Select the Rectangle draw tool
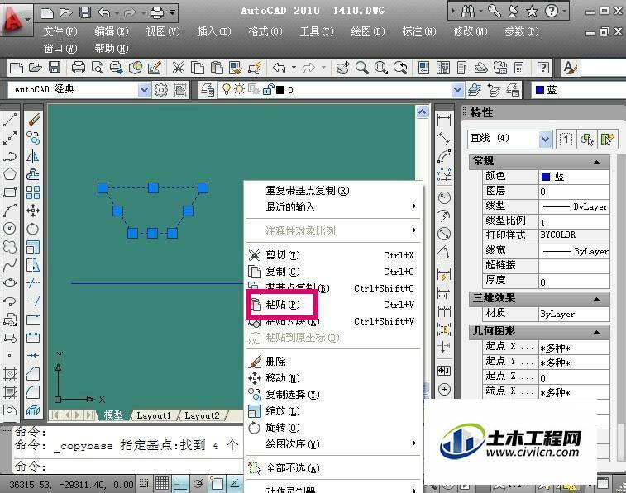 10,192
